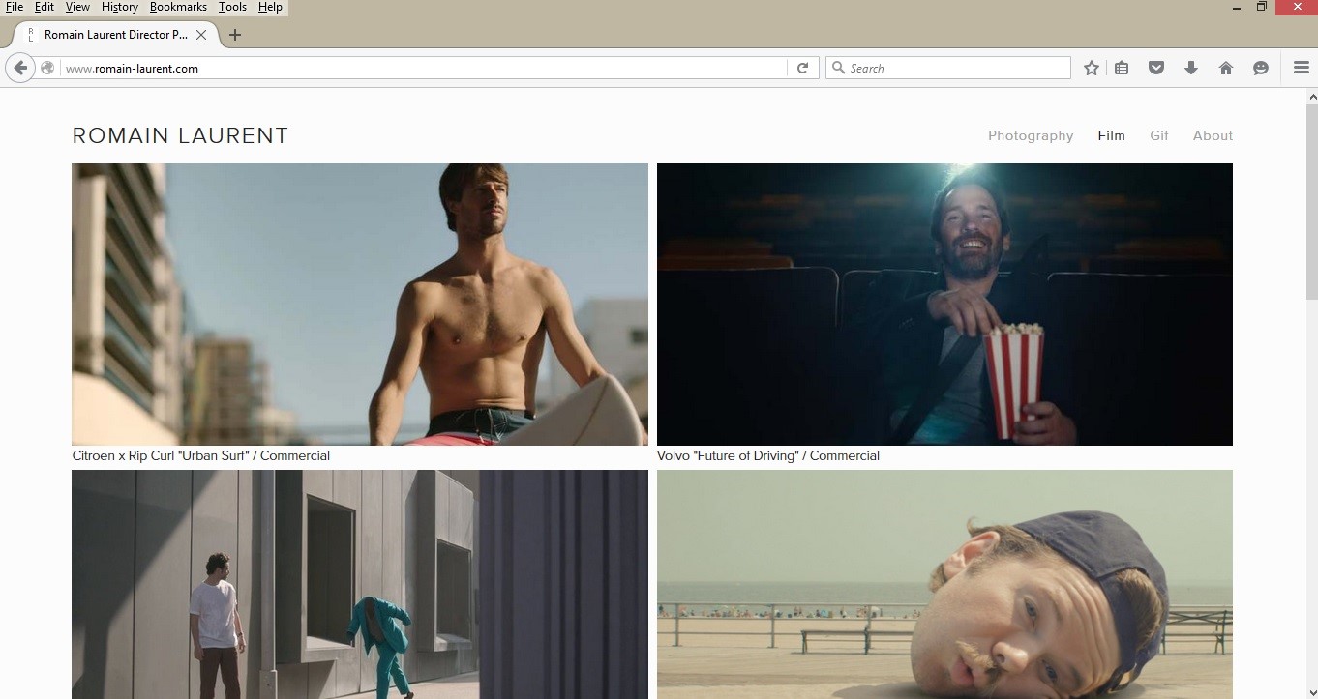The width and height of the screenshot is (1318, 699).
Task: Open the Hello chat smiley icon
Action: 1261,68
